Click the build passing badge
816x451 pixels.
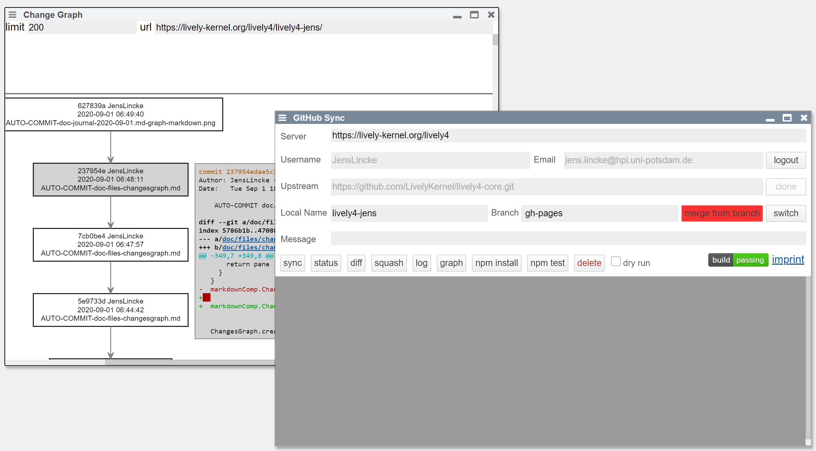(738, 260)
